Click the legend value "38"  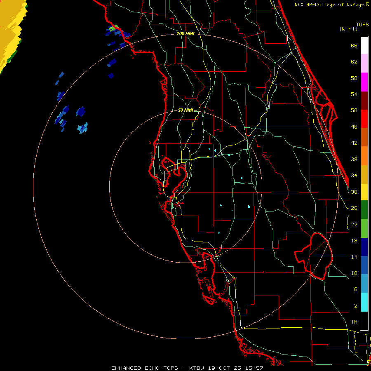point(354,159)
